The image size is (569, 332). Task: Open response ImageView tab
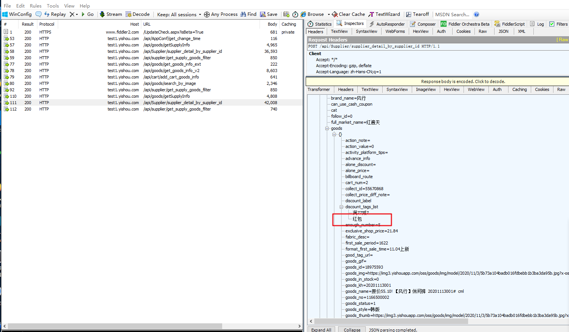(426, 90)
